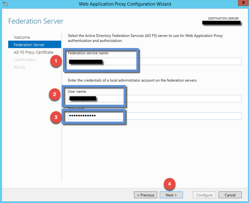Click the wizard icon in title bar
This screenshot has width=249, height=203.
[x=5, y=4]
